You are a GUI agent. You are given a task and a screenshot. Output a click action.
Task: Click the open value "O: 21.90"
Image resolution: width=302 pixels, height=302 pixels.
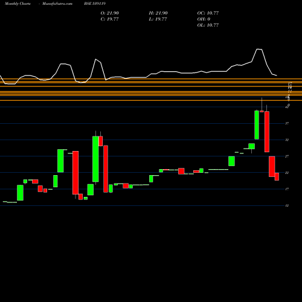[110, 13]
